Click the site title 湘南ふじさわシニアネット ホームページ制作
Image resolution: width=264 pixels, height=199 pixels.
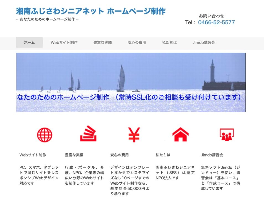(91, 11)
